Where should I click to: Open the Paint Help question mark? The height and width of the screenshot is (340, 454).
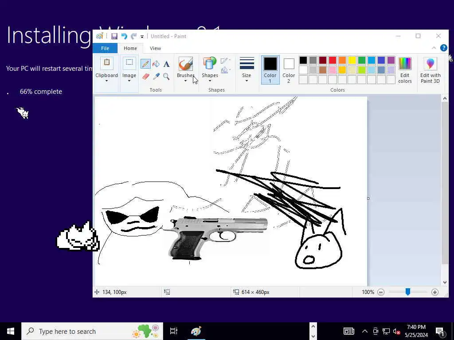point(443,48)
